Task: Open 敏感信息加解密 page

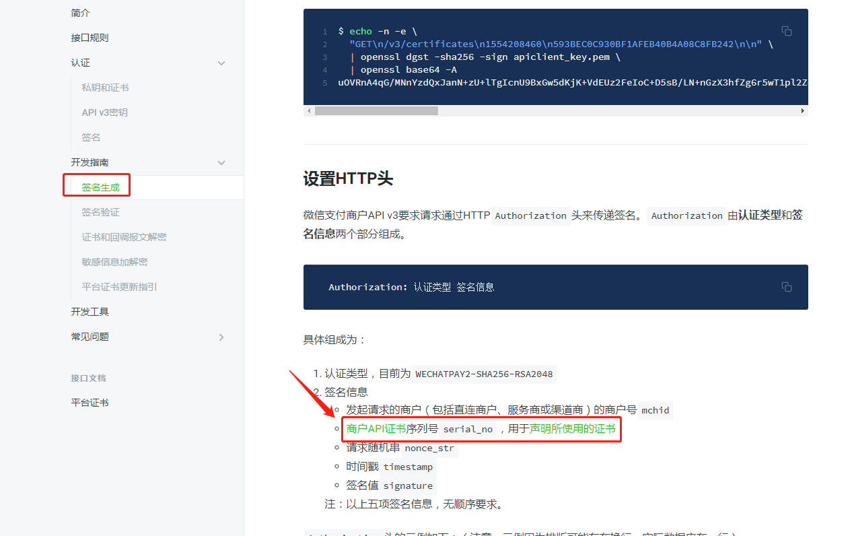Action: pyautogui.click(x=114, y=262)
